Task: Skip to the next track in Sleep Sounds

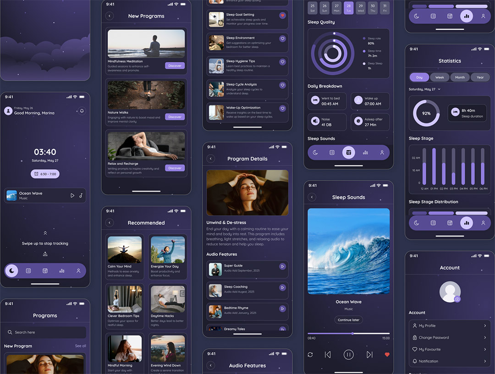Action: (x=369, y=354)
